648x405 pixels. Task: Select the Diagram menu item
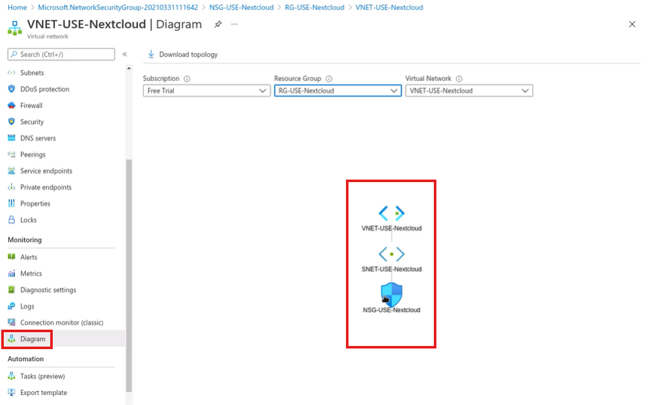tap(33, 339)
